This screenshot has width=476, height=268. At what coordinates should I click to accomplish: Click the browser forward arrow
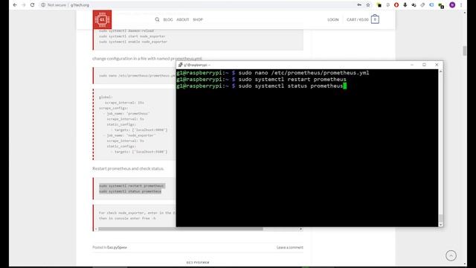24,5
